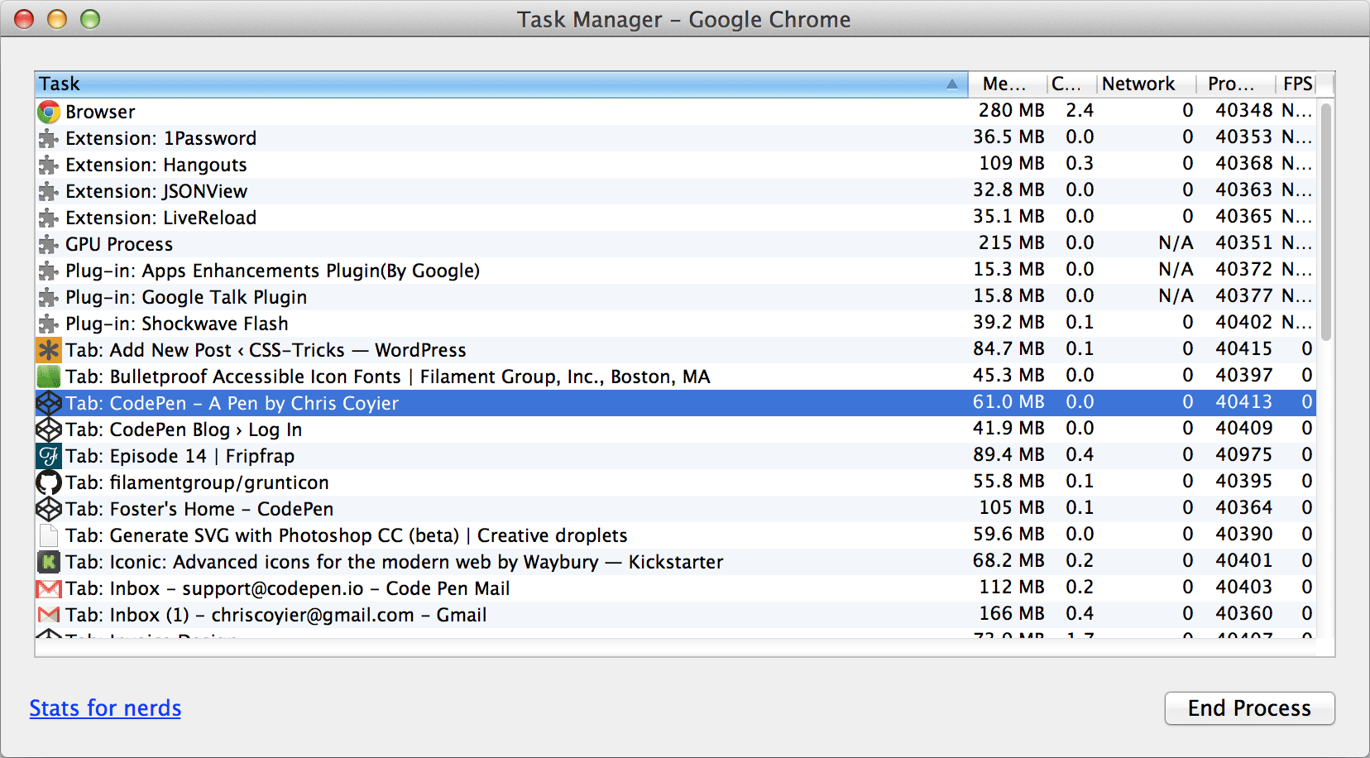Click the CodePen icon for CodePen Blog row
The width and height of the screenshot is (1370, 758).
[49, 429]
